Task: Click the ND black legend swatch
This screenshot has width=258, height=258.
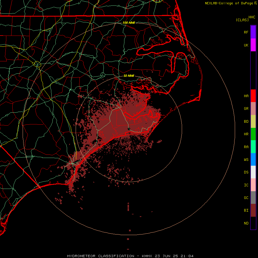Action: coord(253,223)
